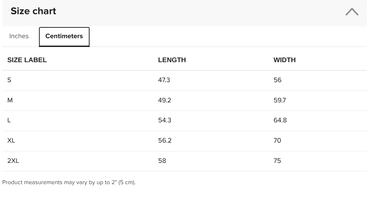Click the Size chart heading
Screen dimensions: 371x198
[33, 11]
